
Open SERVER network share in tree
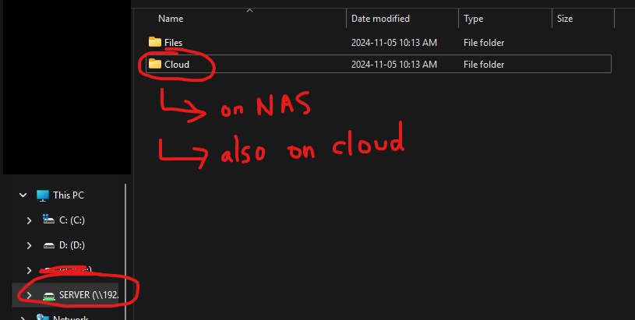(x=89, y=295)
